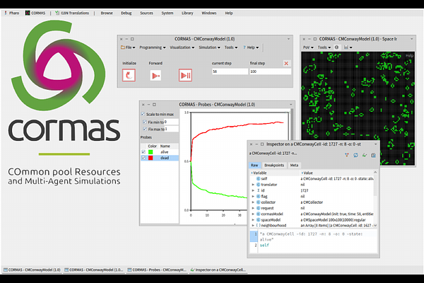
Task: Click the CORMAS icon in the top menu bar
Action: (x=28, y=13)
